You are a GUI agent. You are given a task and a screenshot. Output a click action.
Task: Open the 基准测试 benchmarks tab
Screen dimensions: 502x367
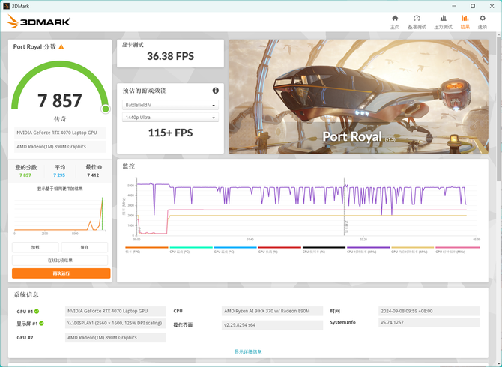[x=417, y=22]
